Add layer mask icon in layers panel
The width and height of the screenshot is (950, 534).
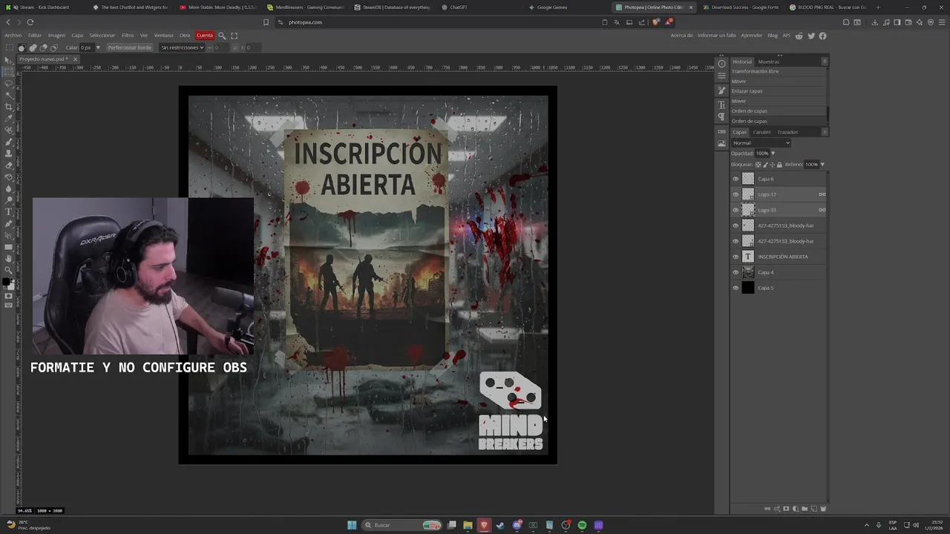(786, 509)
